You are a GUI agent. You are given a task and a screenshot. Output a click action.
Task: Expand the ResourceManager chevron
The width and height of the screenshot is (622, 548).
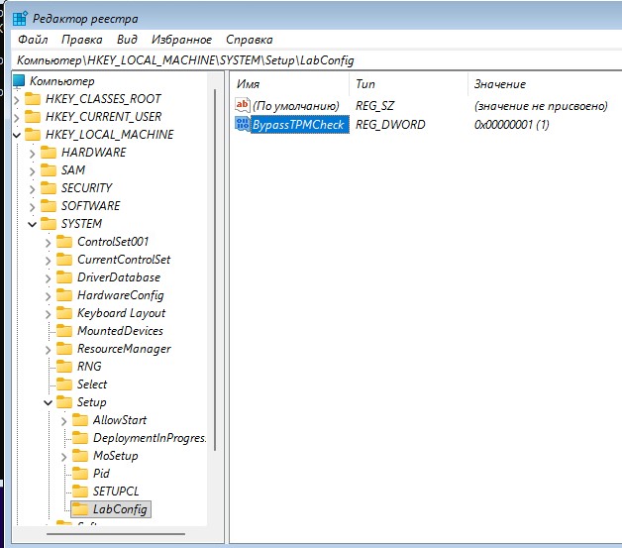(48, 349)
